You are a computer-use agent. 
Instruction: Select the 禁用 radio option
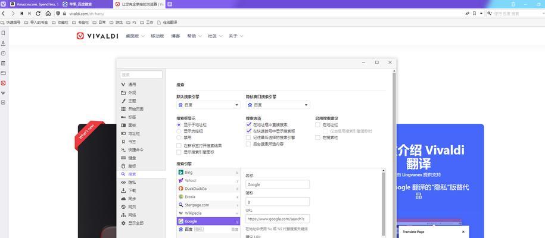coord(179,137)
